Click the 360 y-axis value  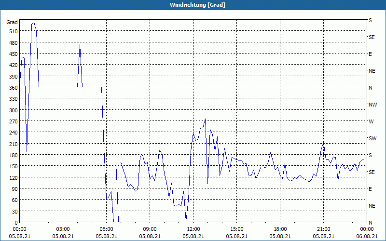(14, 88)
